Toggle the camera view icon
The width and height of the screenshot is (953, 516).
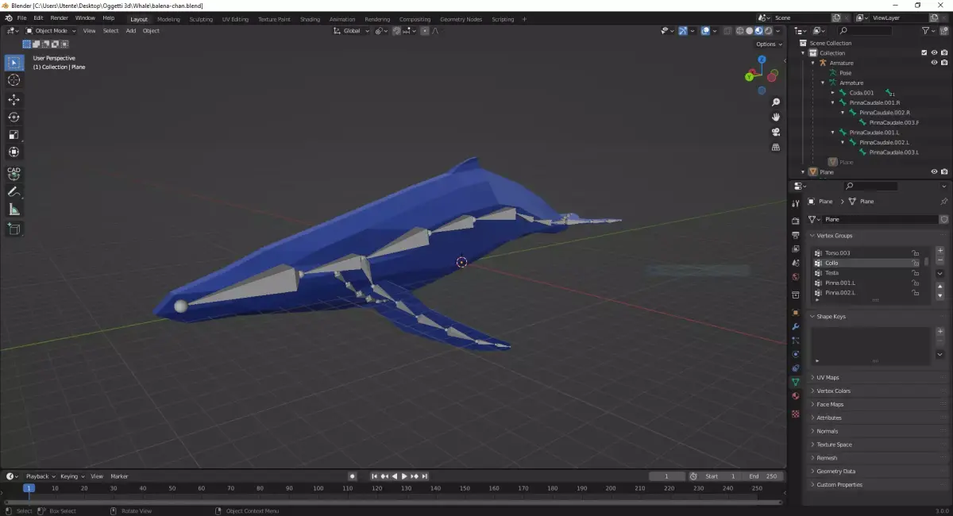click(x=776, y=132)
